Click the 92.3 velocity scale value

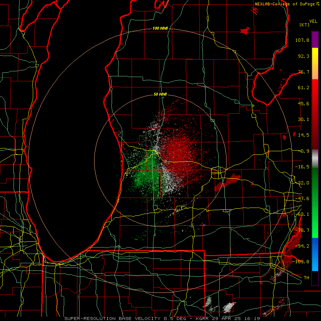304,56
